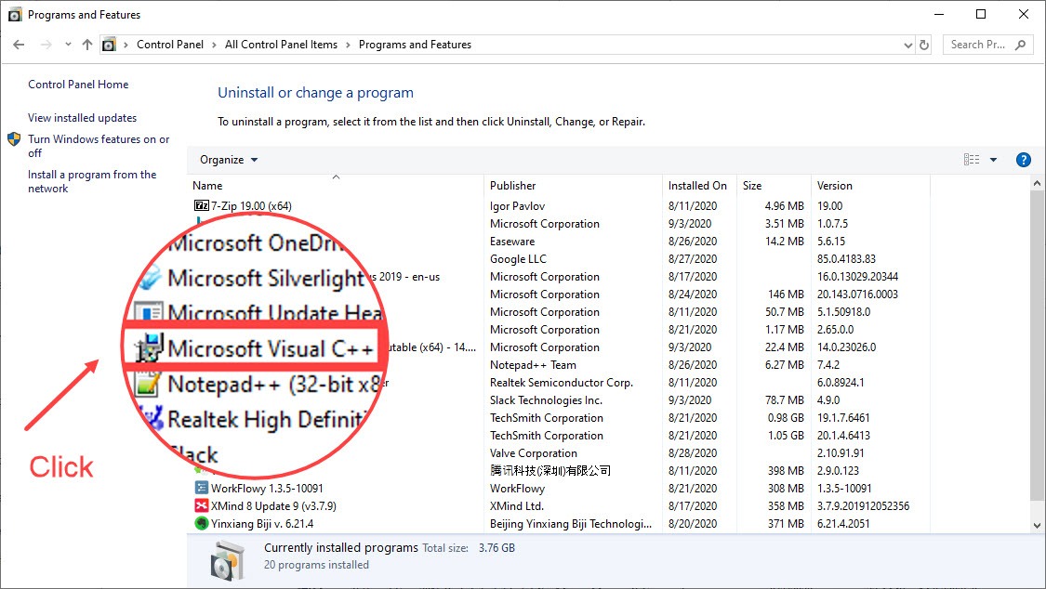Click the Notepad++ Team publisher cell
The width and height of the screenshot is (1046, 589).
click(533, 365)
